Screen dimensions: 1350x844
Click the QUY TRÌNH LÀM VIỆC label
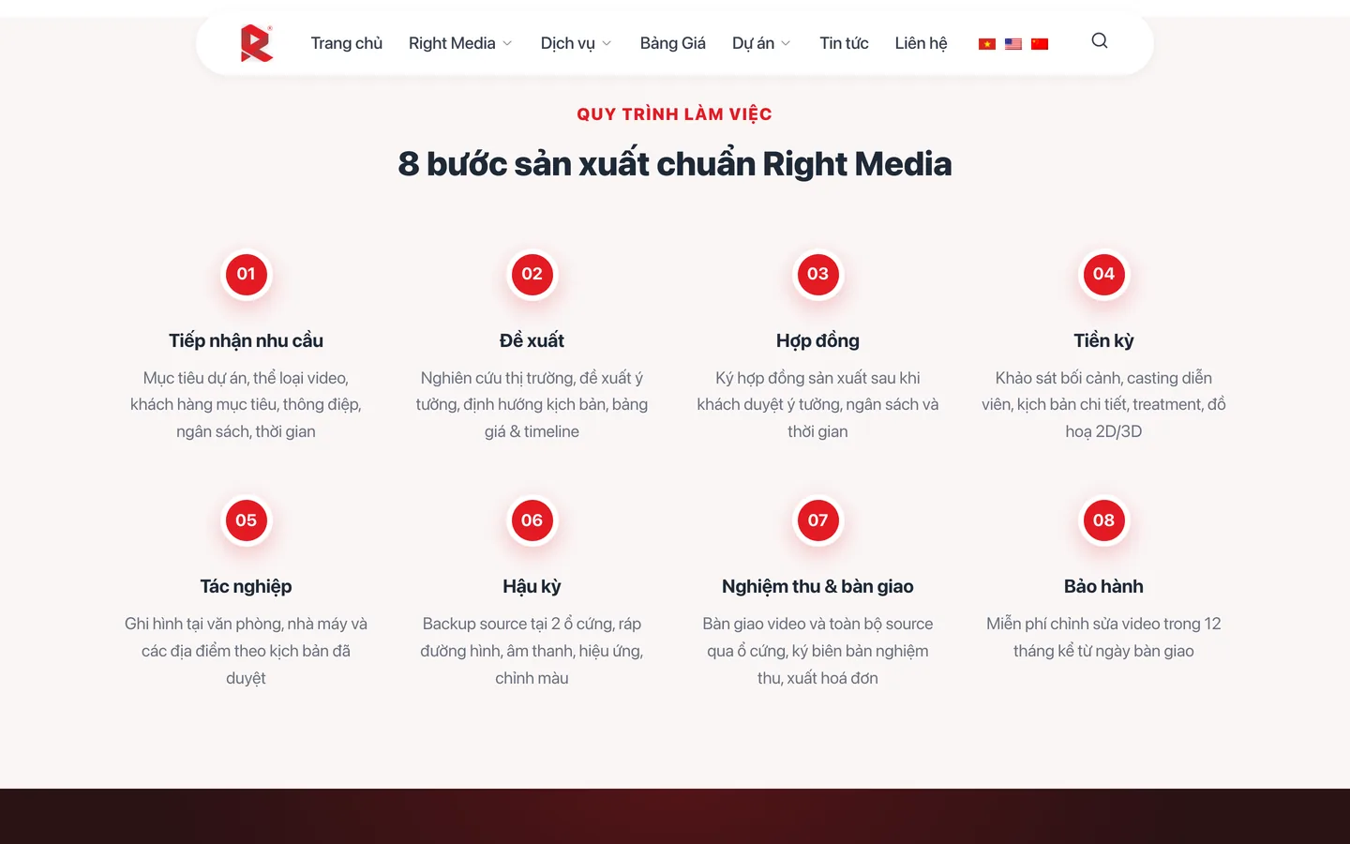tap(674, 114)
